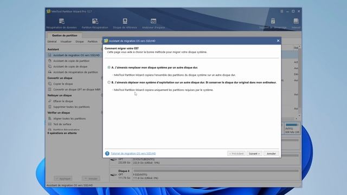This screenshot has height=195, width=347.
Task: Click the OS migration wizard icon in sidebar
Action: [x=50, y=55]
